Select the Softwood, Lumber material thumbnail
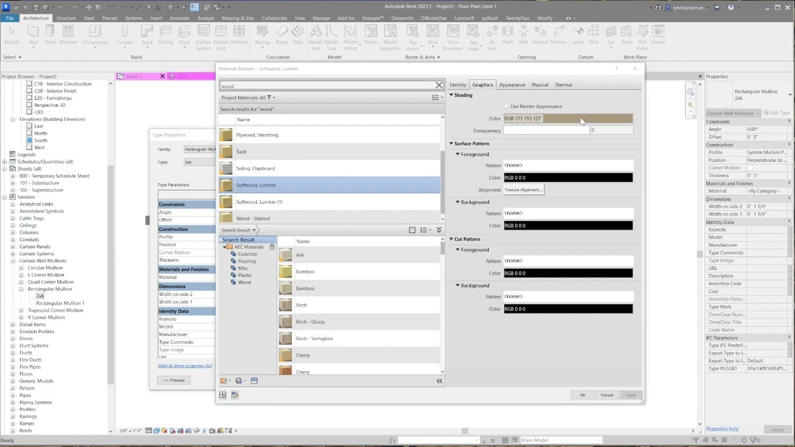 coord(226,185)
